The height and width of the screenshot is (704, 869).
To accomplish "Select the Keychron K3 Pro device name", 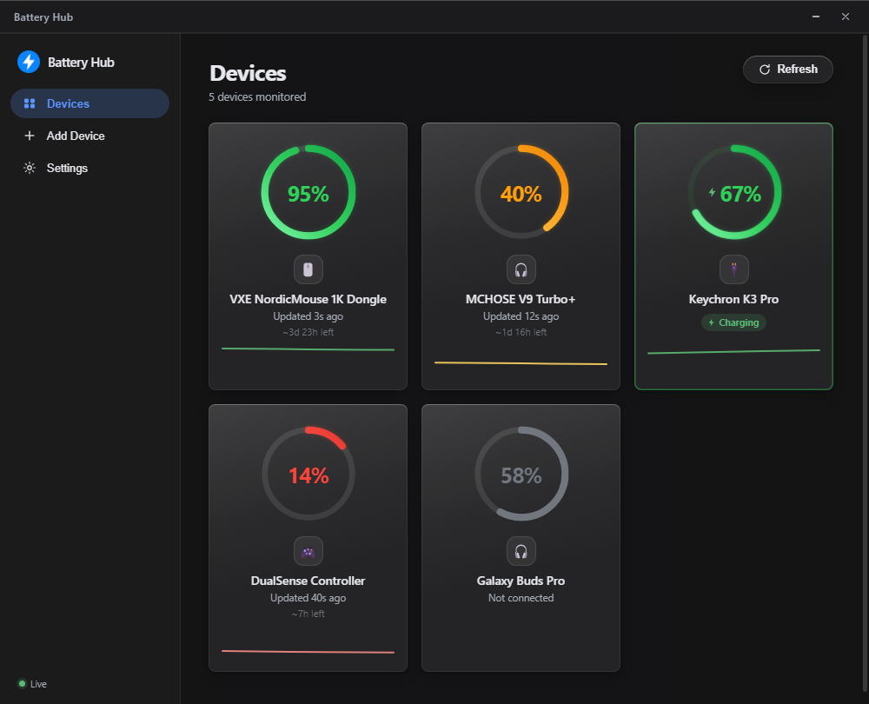I will point(733,299).
